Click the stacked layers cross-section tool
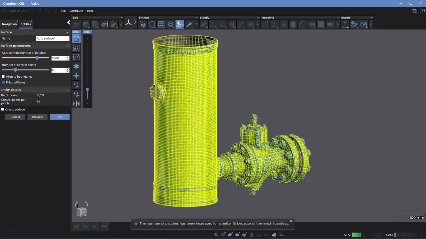Image resolution: width=426 pixels, height=239 pixels. pyautogui.click(x=171, y=24)
